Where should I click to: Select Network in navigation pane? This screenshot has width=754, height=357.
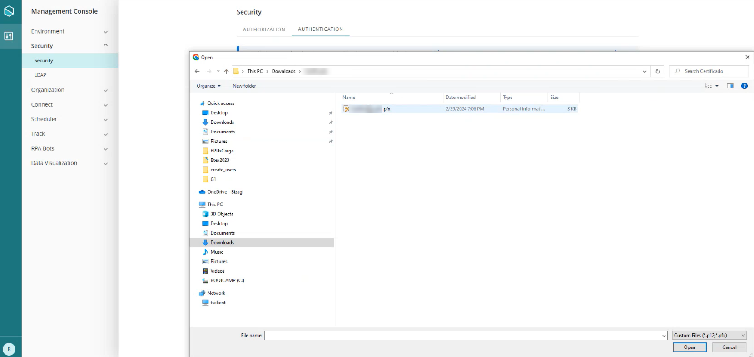coord(216,293)
